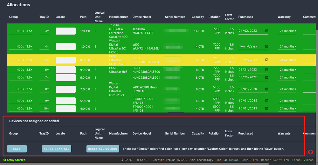
Task: Open the calendar picker for the 05/01/2020 date
Action: (266, 89)
